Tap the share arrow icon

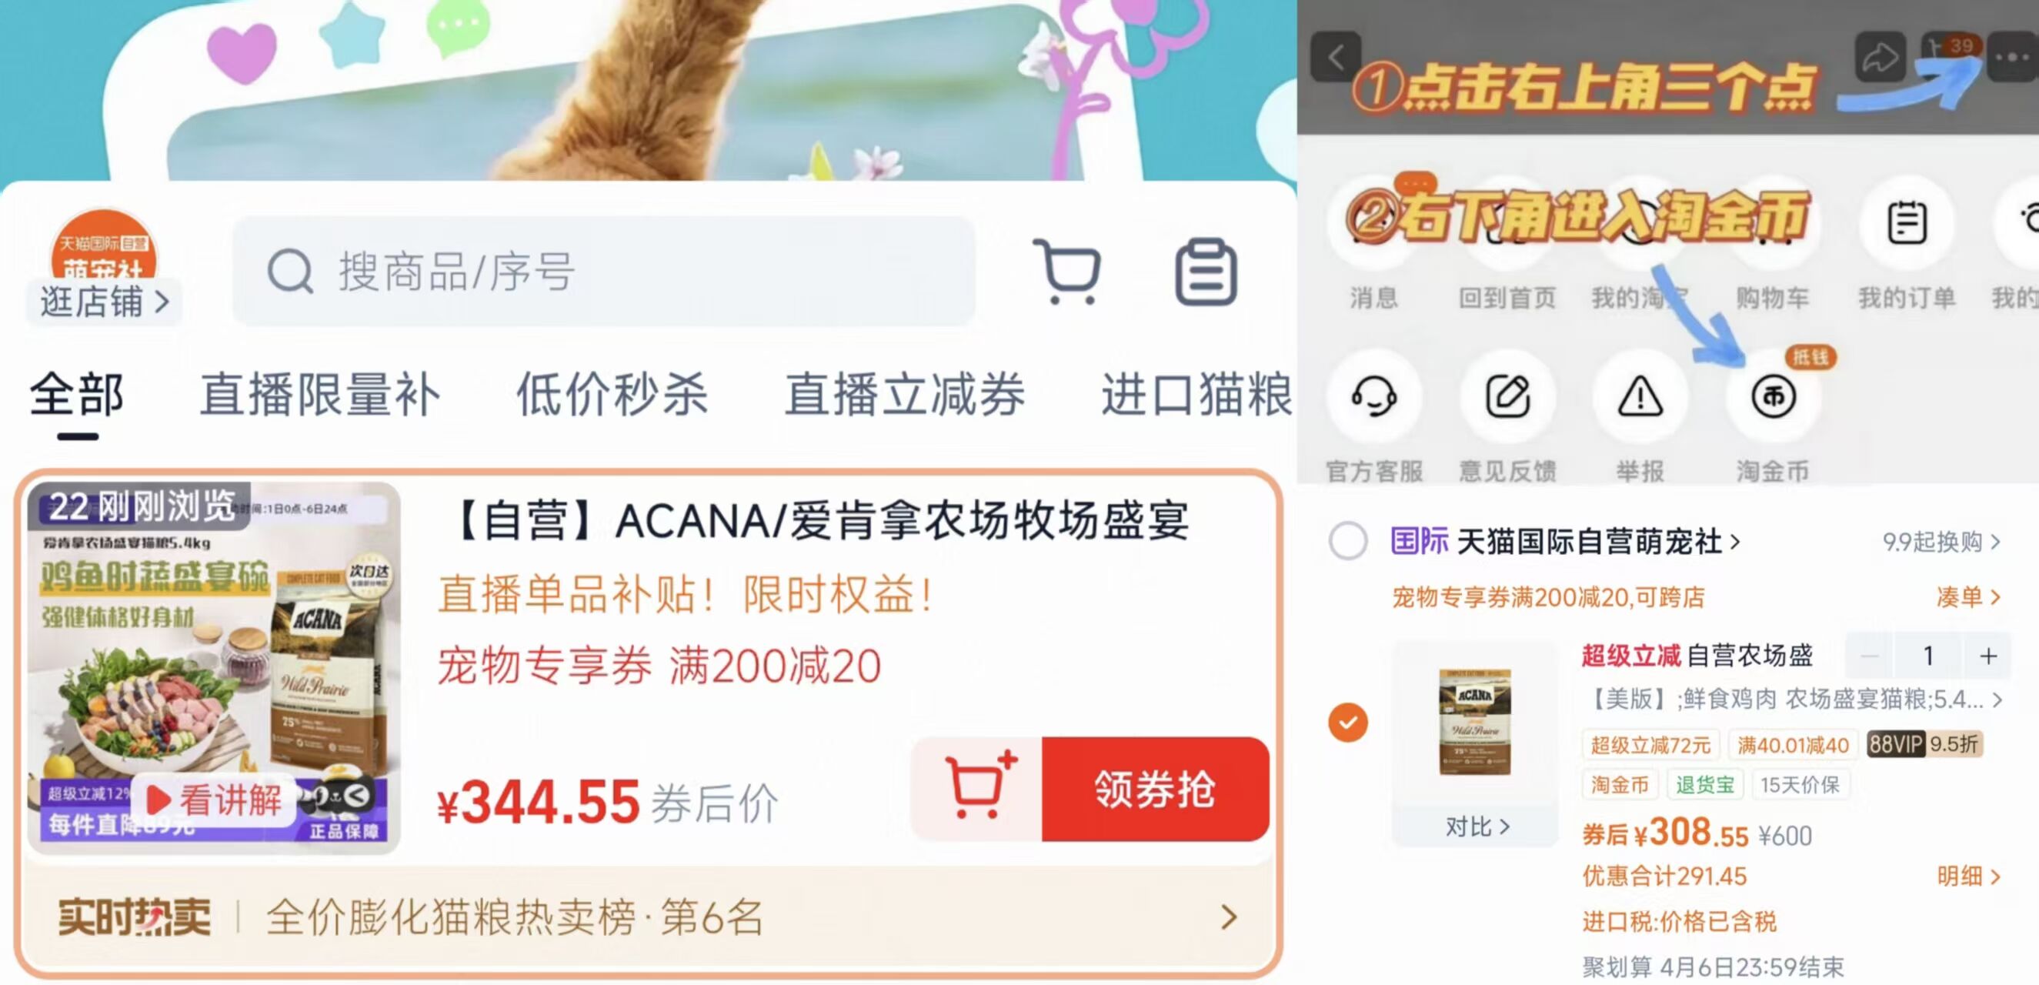click(x=1880, y=57)
